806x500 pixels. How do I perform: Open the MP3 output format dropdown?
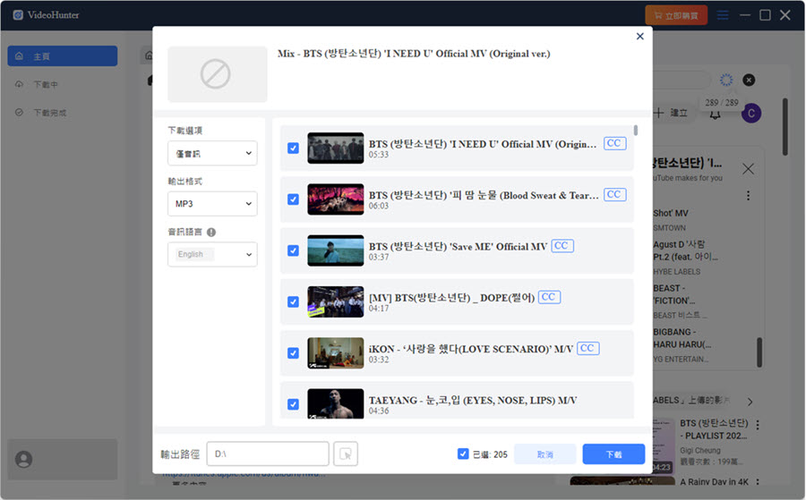[x=212, y=204]
